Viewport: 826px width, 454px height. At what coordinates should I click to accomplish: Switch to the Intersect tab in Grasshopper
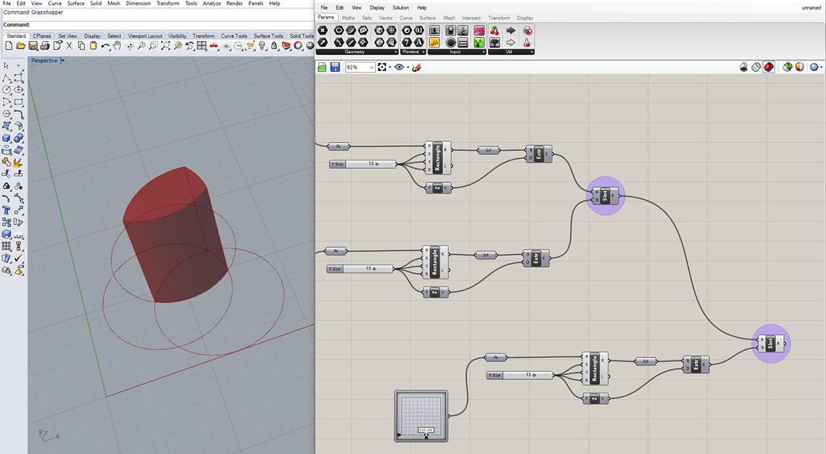[471, 17]
